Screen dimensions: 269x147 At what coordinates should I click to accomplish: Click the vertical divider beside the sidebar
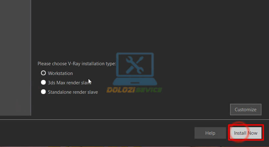(x=31, y=57)
